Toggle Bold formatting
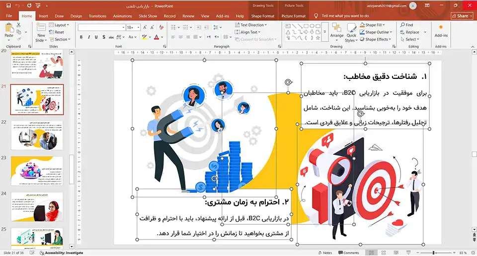The height and width of the screenshot is (256, 477). click(x=81, y=37)
